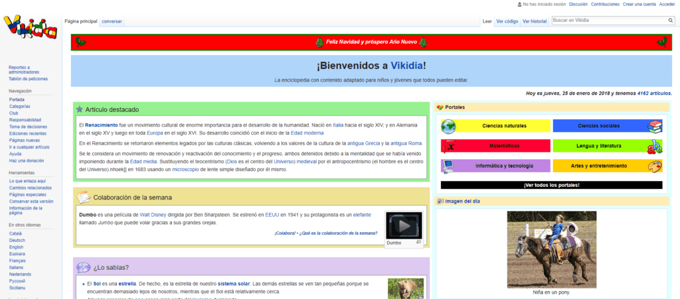The image size is (680, 299).
Task: Open Páginas especiales in sidebar
Action: 27,195
